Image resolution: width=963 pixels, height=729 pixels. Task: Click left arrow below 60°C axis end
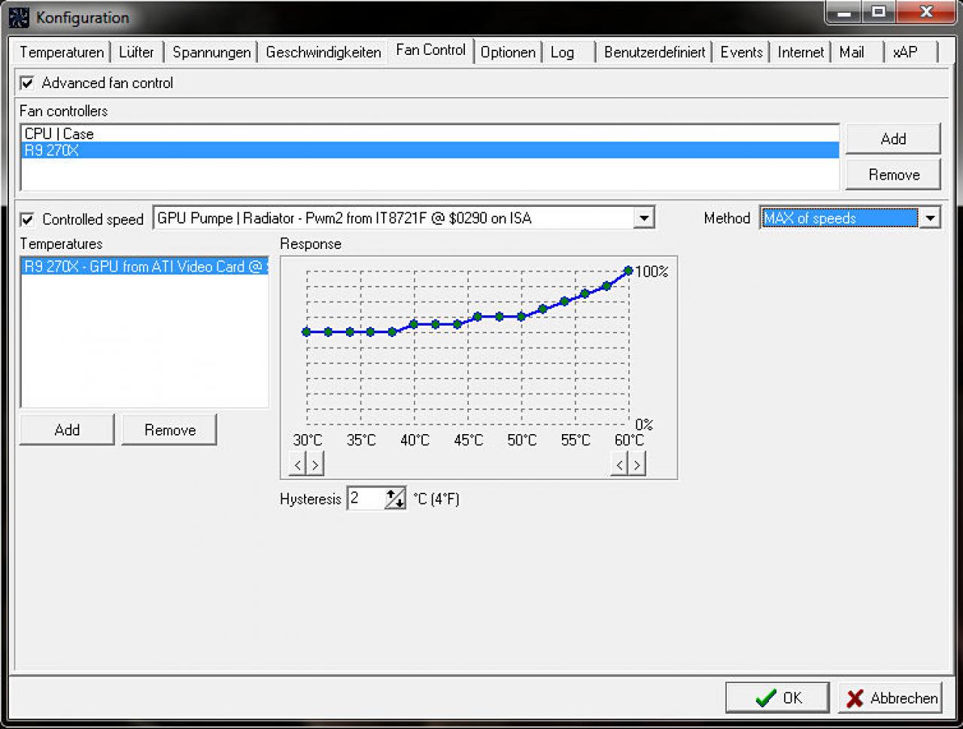619,464
